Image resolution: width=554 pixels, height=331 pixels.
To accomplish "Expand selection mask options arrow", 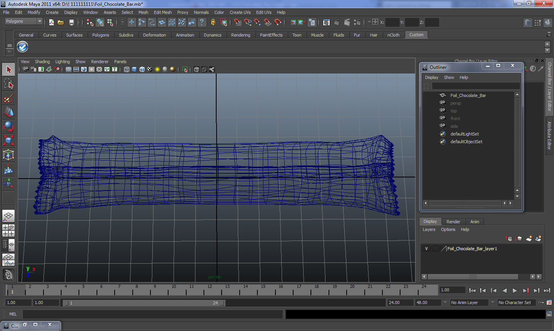I will (x=122, y=22).
